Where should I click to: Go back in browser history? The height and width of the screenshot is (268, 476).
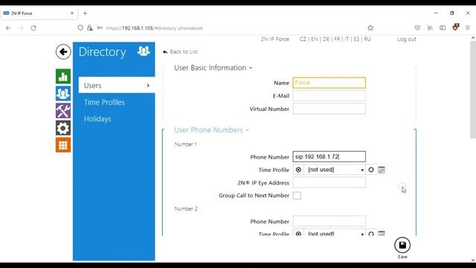tap(8, 28)
